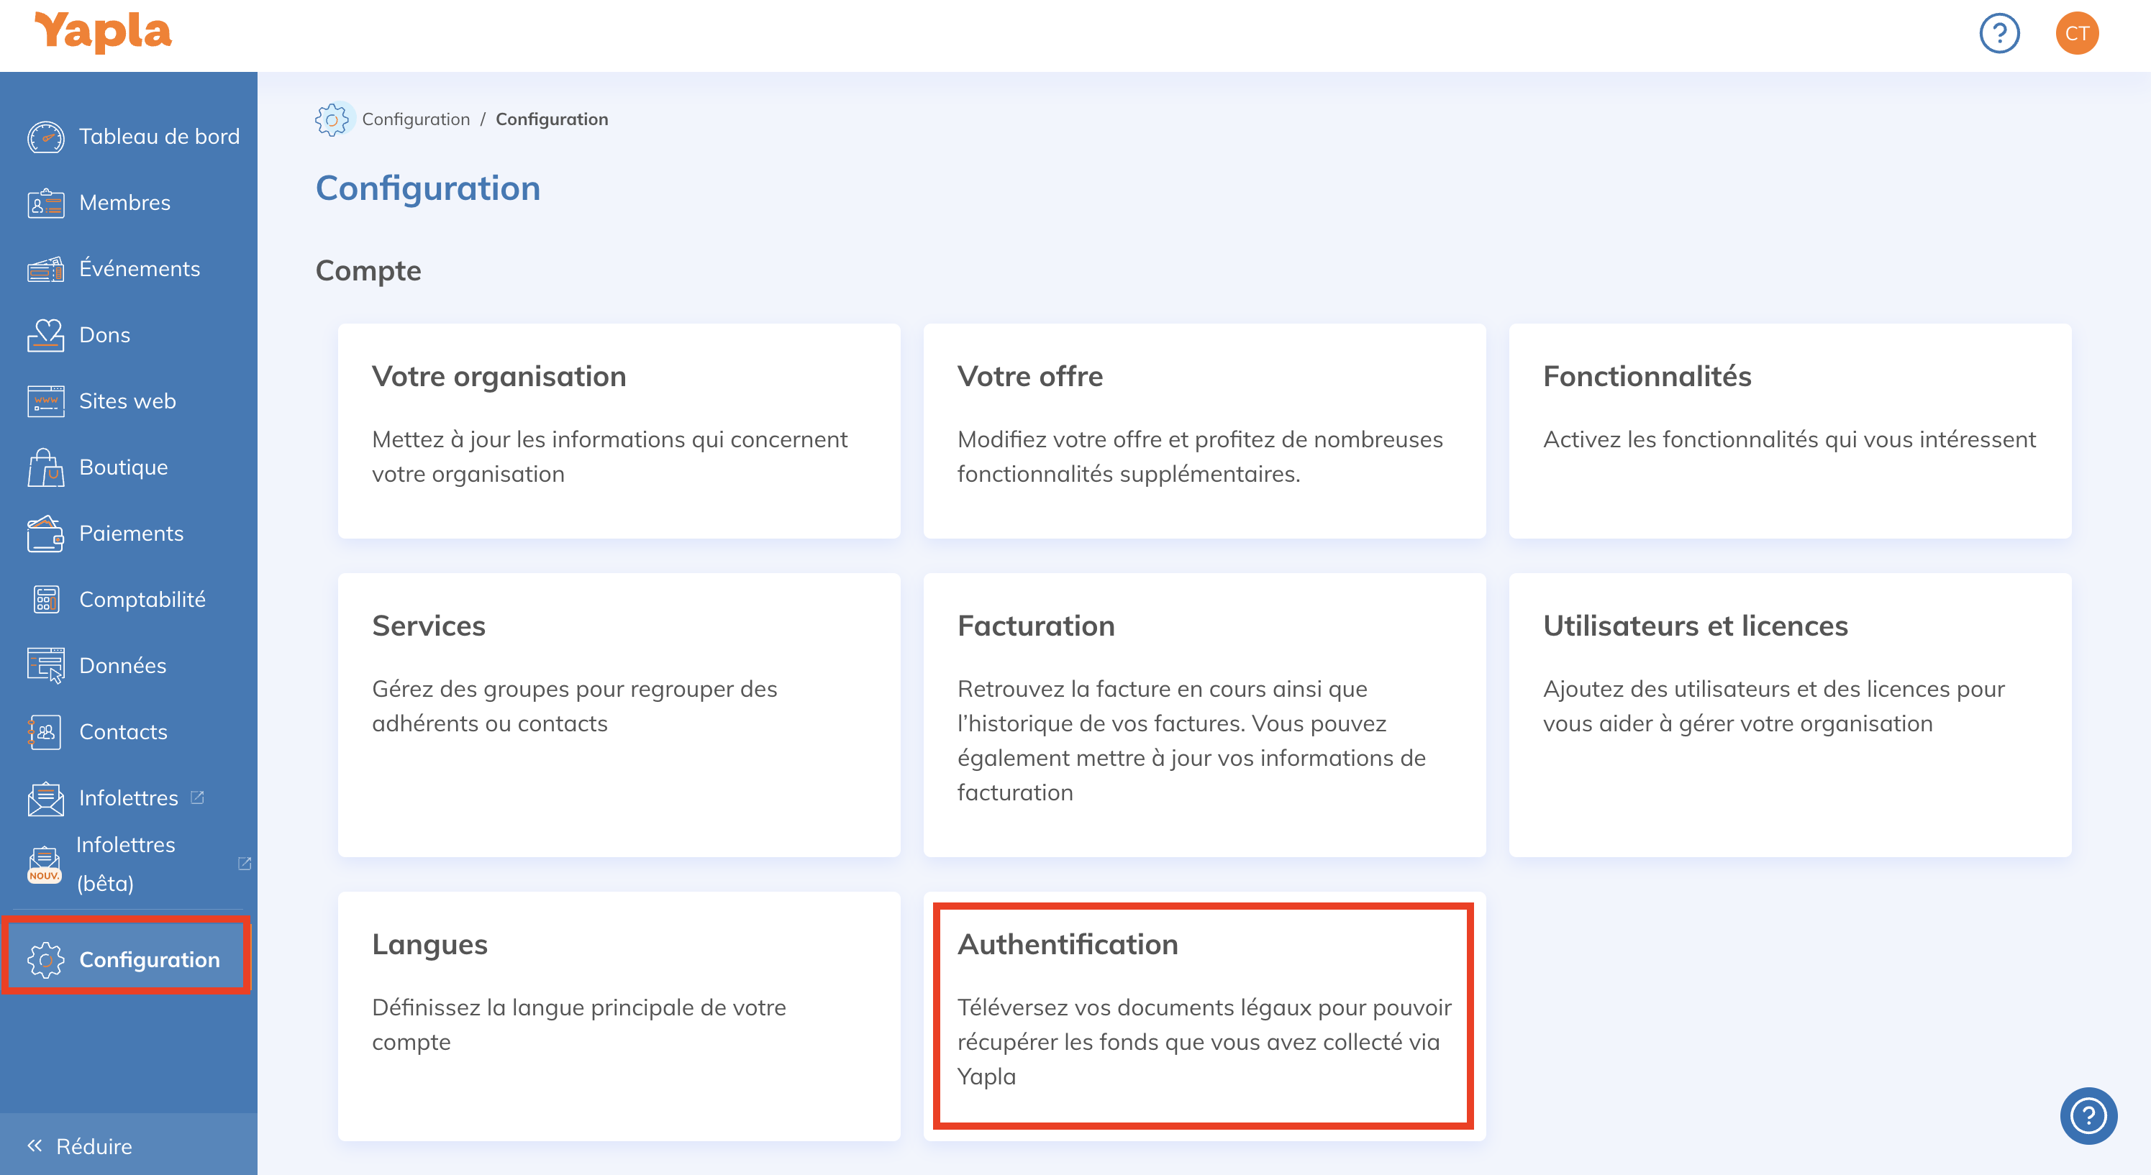This screenshot has height=1175, width=2151.
Task: Select the Sites web browser icon
Action: 45,401
